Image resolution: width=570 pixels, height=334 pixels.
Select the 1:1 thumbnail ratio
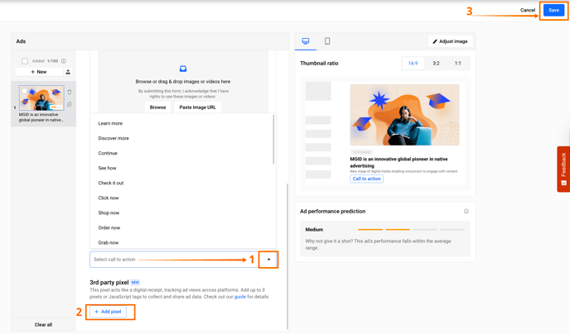pyautogui.click(x=457, y=63)
